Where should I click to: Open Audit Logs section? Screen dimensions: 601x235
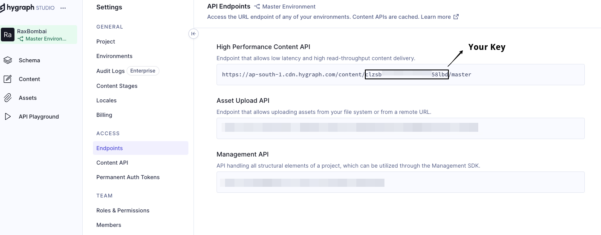pyautogui.click(x=110, y=71)
